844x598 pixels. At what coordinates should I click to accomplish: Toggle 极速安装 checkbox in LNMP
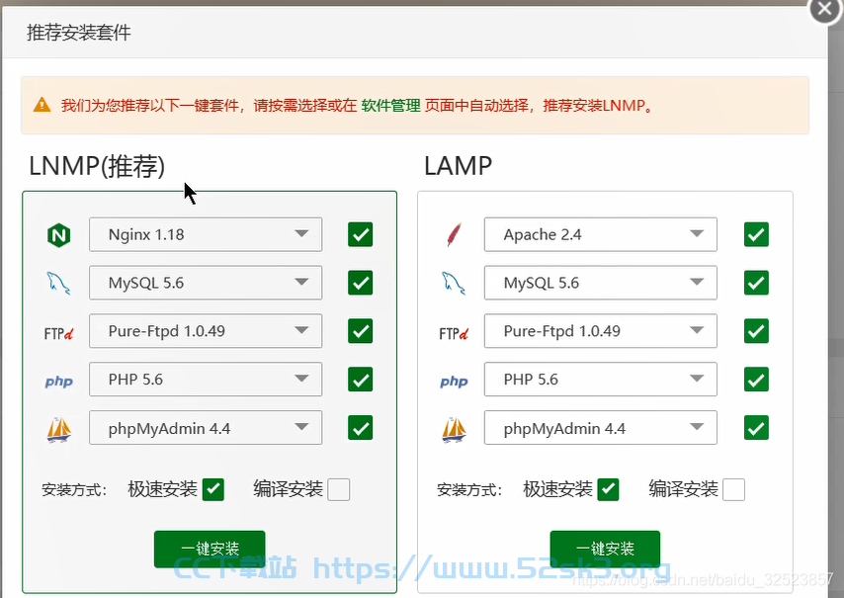click(213, 489)
